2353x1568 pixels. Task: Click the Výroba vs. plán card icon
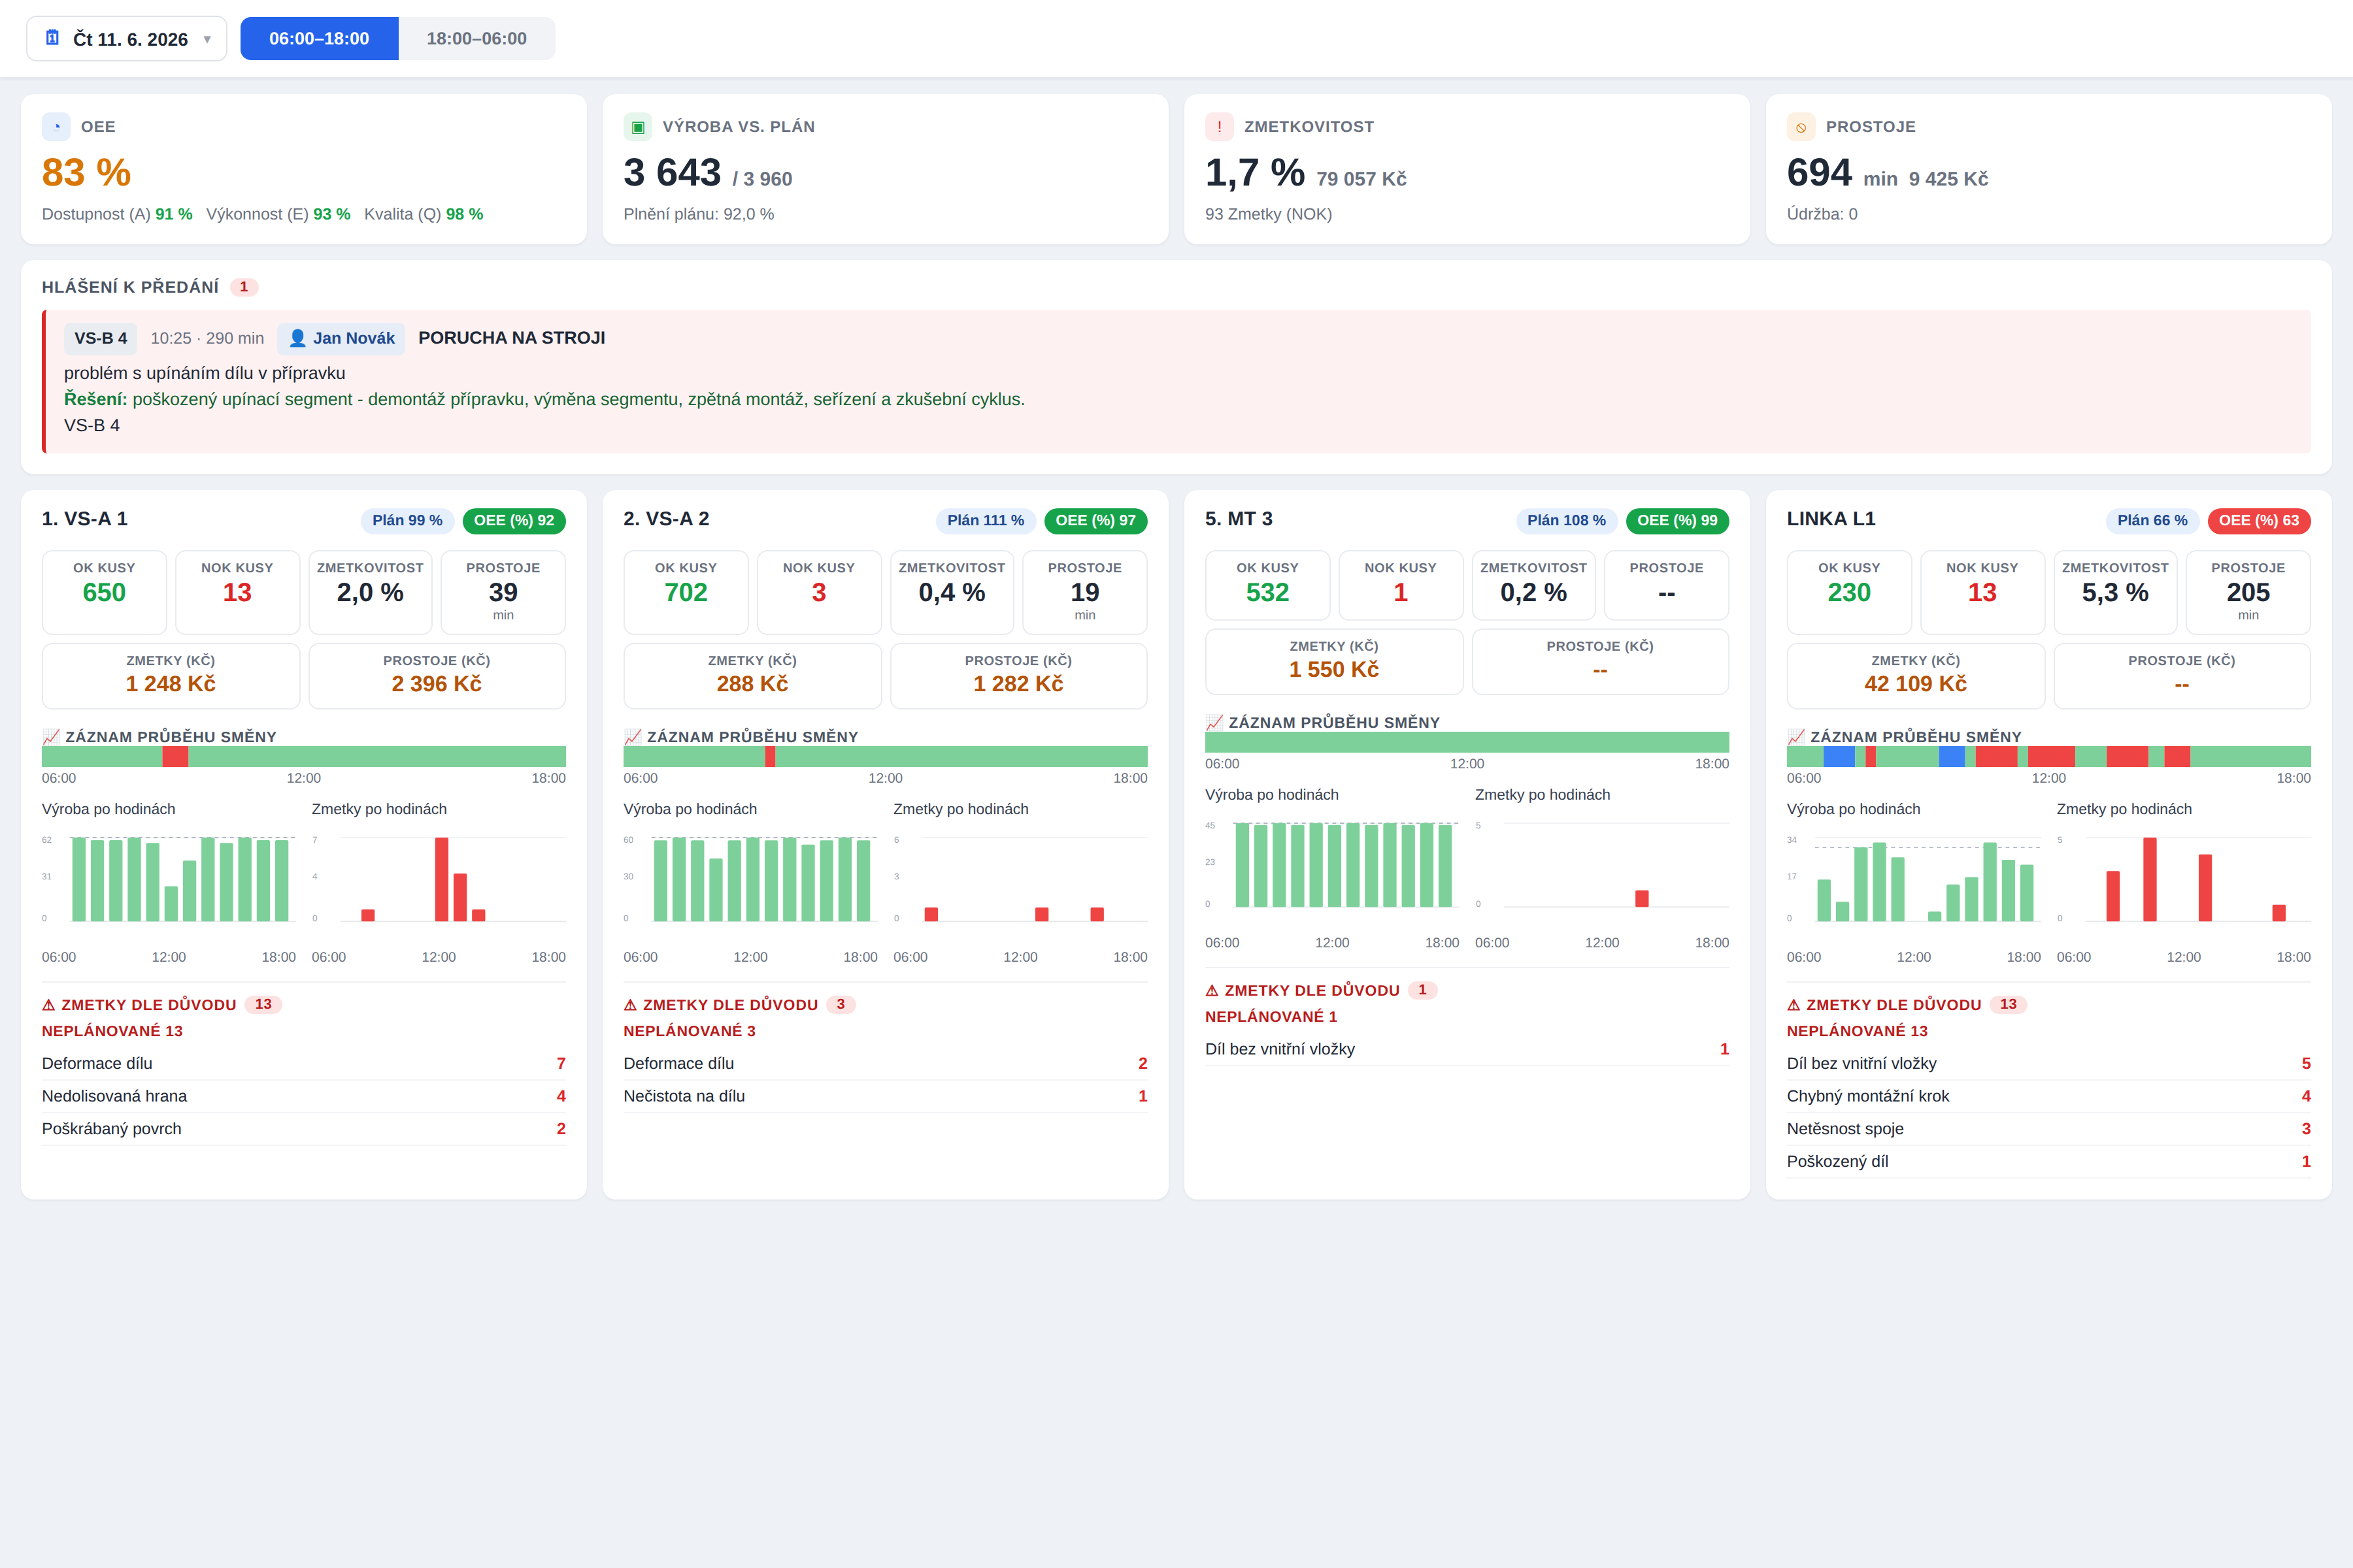pyautogui.click(x=637, y=127)
